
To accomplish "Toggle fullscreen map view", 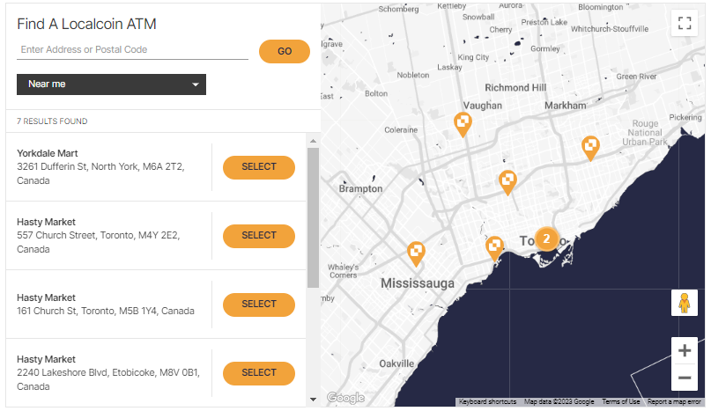I will (685, 23).
